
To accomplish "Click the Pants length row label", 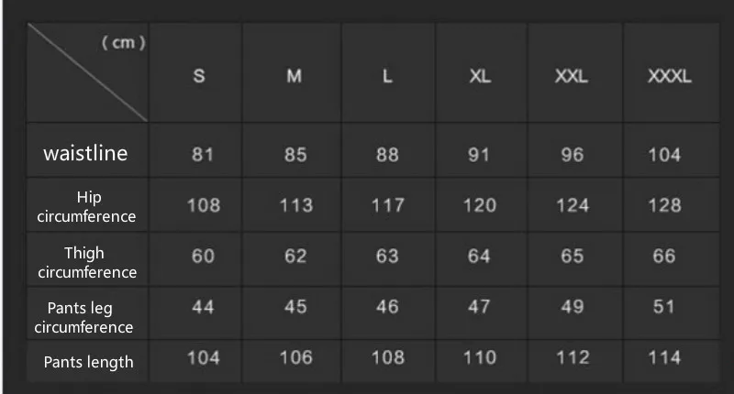I will (x=88, y=362).
